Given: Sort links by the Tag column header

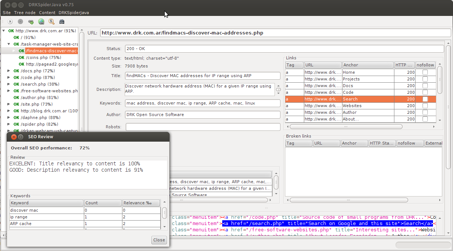Looking at the screenshot, I should pos(295,65).
